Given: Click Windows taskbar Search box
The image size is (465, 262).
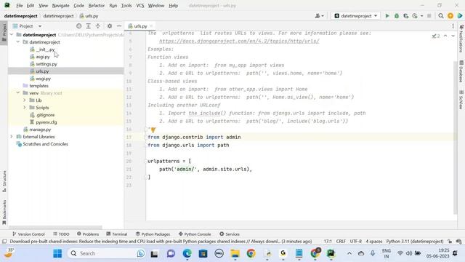Looking at the screenshot, I should (x=107, y=253).
